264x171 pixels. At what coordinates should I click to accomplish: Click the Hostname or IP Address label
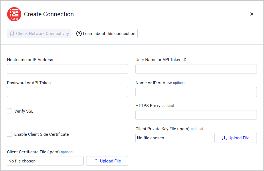30,60
